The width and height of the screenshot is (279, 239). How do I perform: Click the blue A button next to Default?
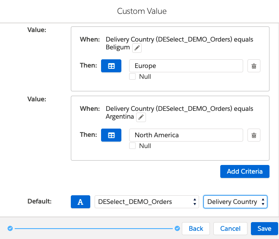80,202
